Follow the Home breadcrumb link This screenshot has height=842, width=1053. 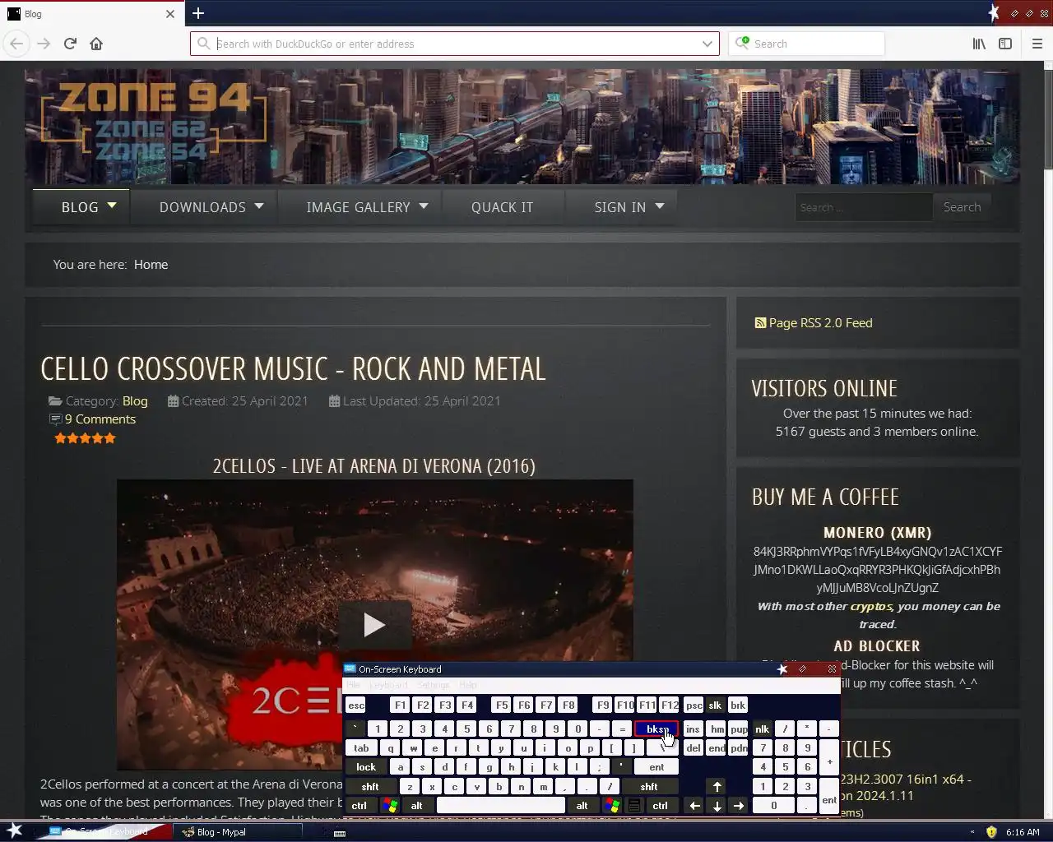(x=151, y=264)
